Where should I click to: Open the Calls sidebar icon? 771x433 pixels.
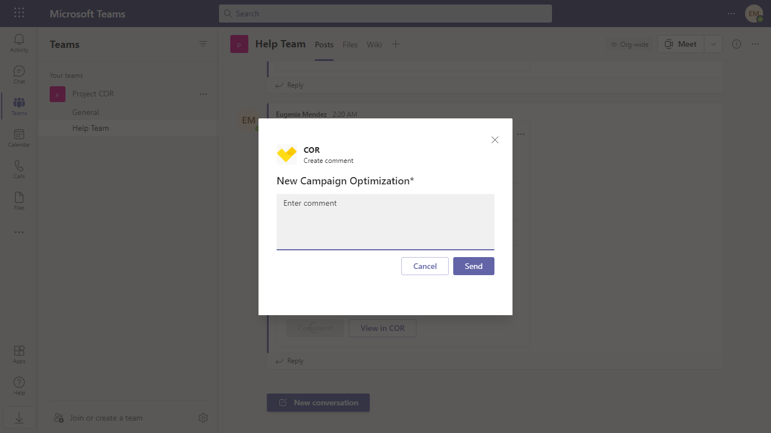[19, 169]
